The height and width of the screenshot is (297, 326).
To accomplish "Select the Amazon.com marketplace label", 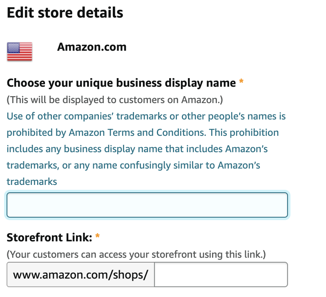I will (92, 47).
